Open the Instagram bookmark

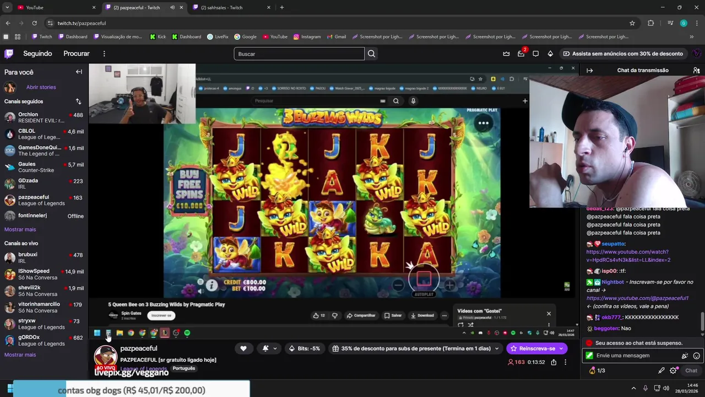(x=307, y=37)
